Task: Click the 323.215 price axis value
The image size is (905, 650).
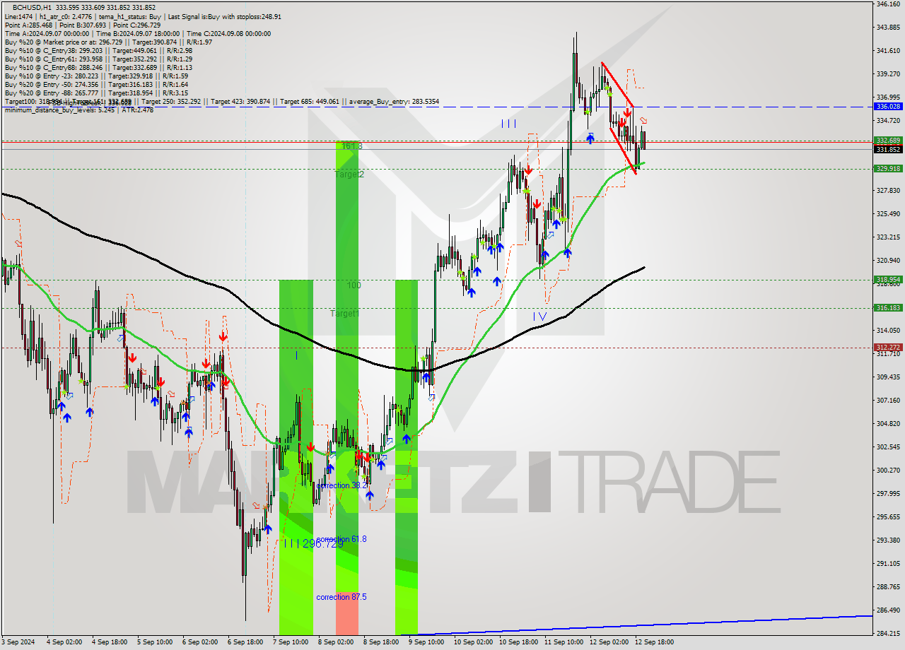Action: coord(888,237)
